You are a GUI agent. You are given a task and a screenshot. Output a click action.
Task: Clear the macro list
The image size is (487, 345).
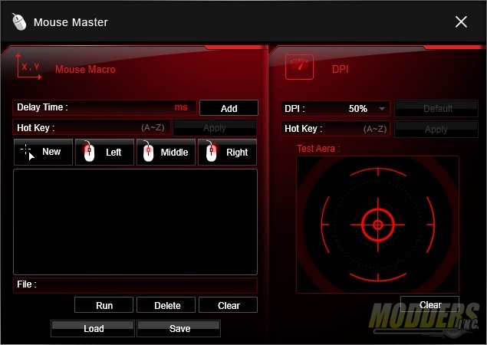pyautogui.click(x=229, y=305)
